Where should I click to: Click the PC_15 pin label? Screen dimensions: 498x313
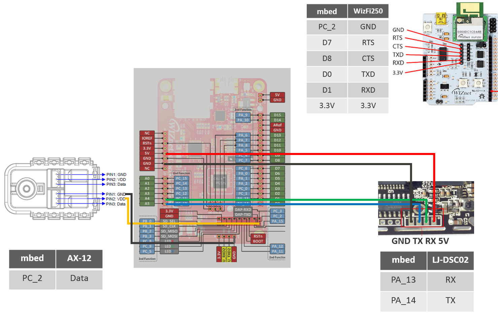click(x=181, y=179)
